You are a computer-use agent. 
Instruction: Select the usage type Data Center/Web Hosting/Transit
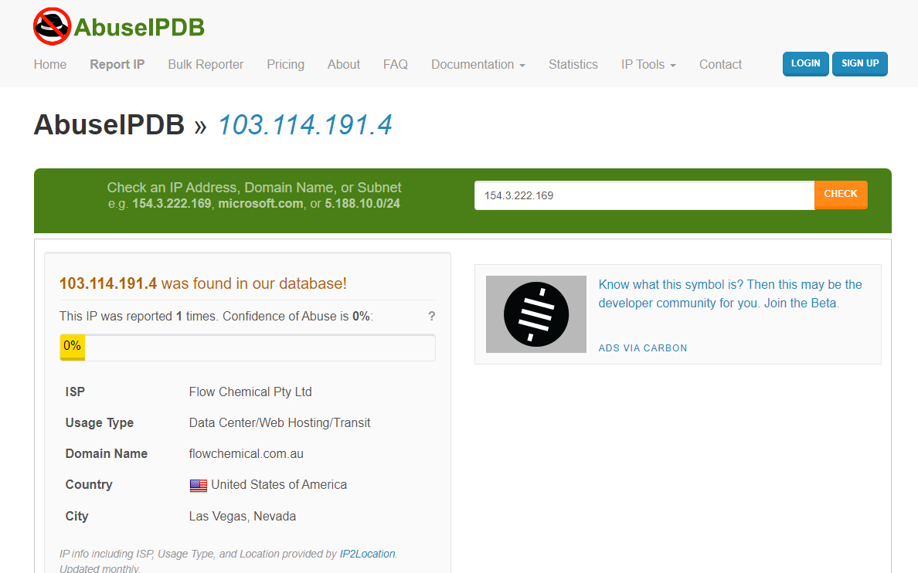pyautogui.click(x=280, y=423)
